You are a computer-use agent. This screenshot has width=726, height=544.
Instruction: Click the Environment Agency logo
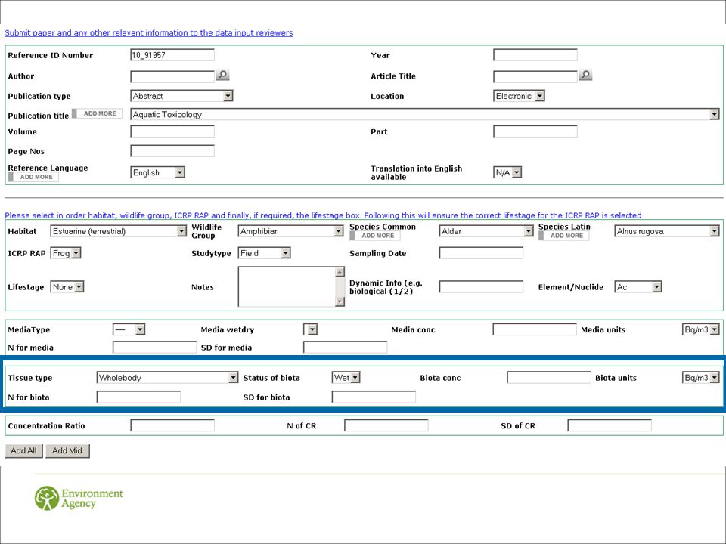(x=79, y=498)
